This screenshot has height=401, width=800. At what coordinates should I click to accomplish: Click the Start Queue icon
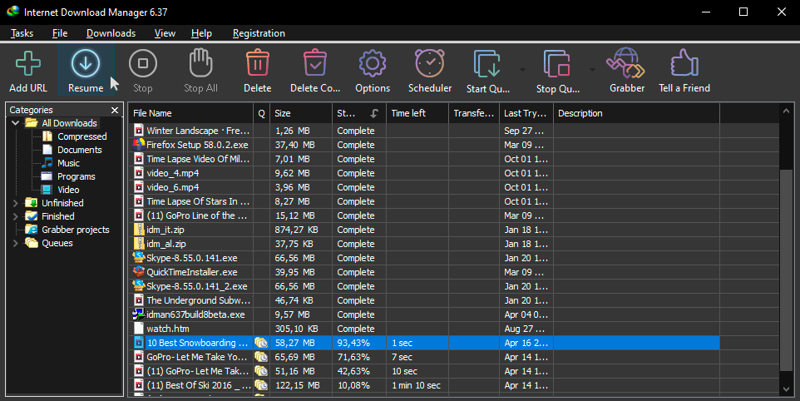486,65
